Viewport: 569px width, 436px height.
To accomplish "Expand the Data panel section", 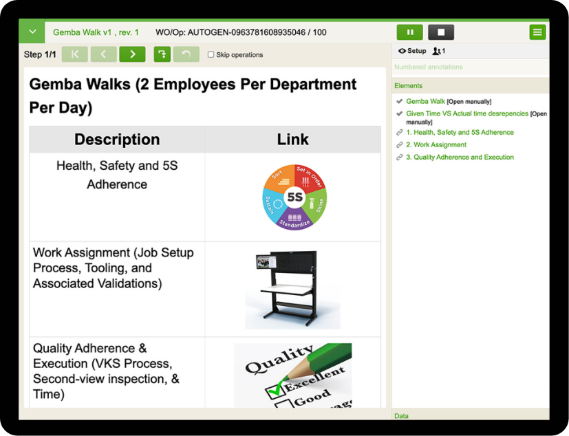I will [x=401, y=415].
